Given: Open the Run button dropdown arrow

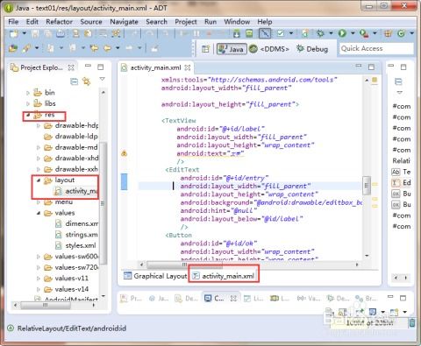Looking at the screenshot, I should (x=353, y=33).
